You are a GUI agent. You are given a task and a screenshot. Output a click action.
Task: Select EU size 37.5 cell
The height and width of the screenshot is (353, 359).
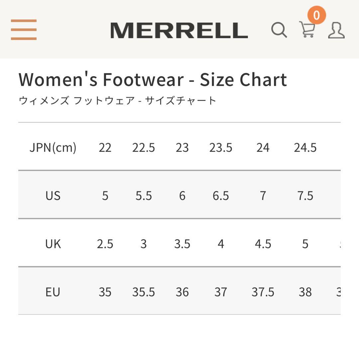point(263,292)
